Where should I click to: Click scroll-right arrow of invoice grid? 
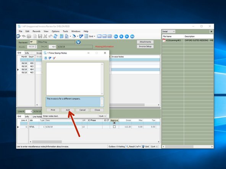[x=158, y=105]
